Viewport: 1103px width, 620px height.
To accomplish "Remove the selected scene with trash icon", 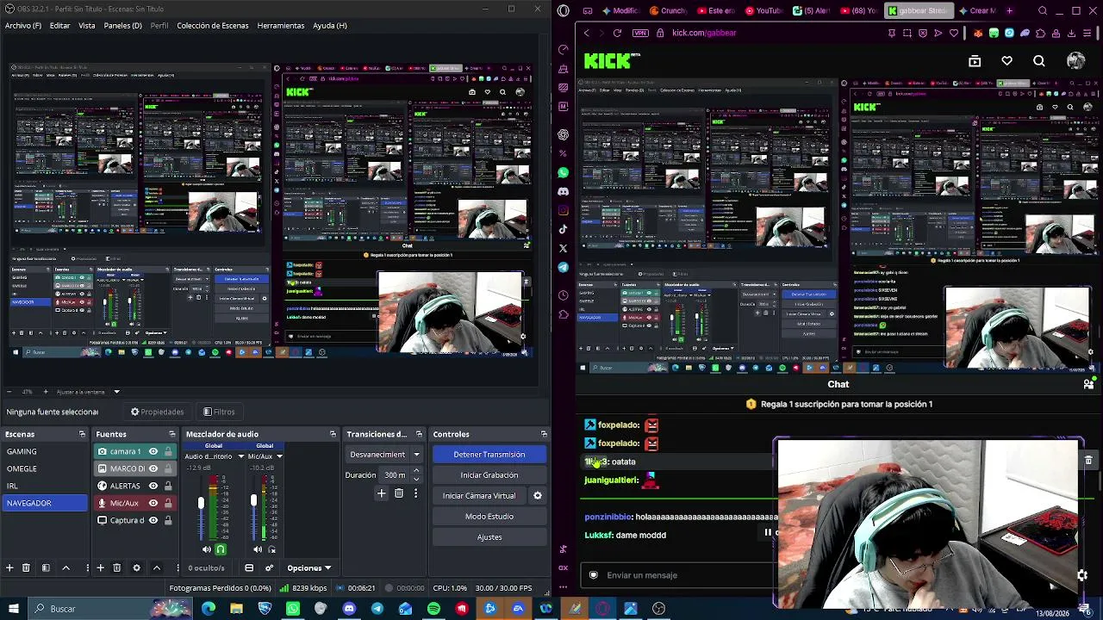I will (26, 568).
